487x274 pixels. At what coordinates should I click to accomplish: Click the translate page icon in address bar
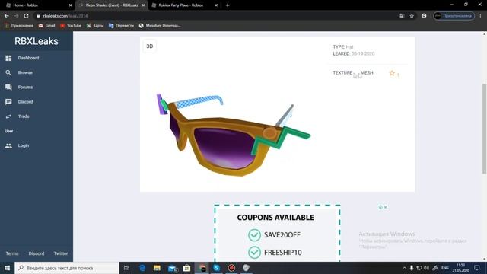[402, 16]
